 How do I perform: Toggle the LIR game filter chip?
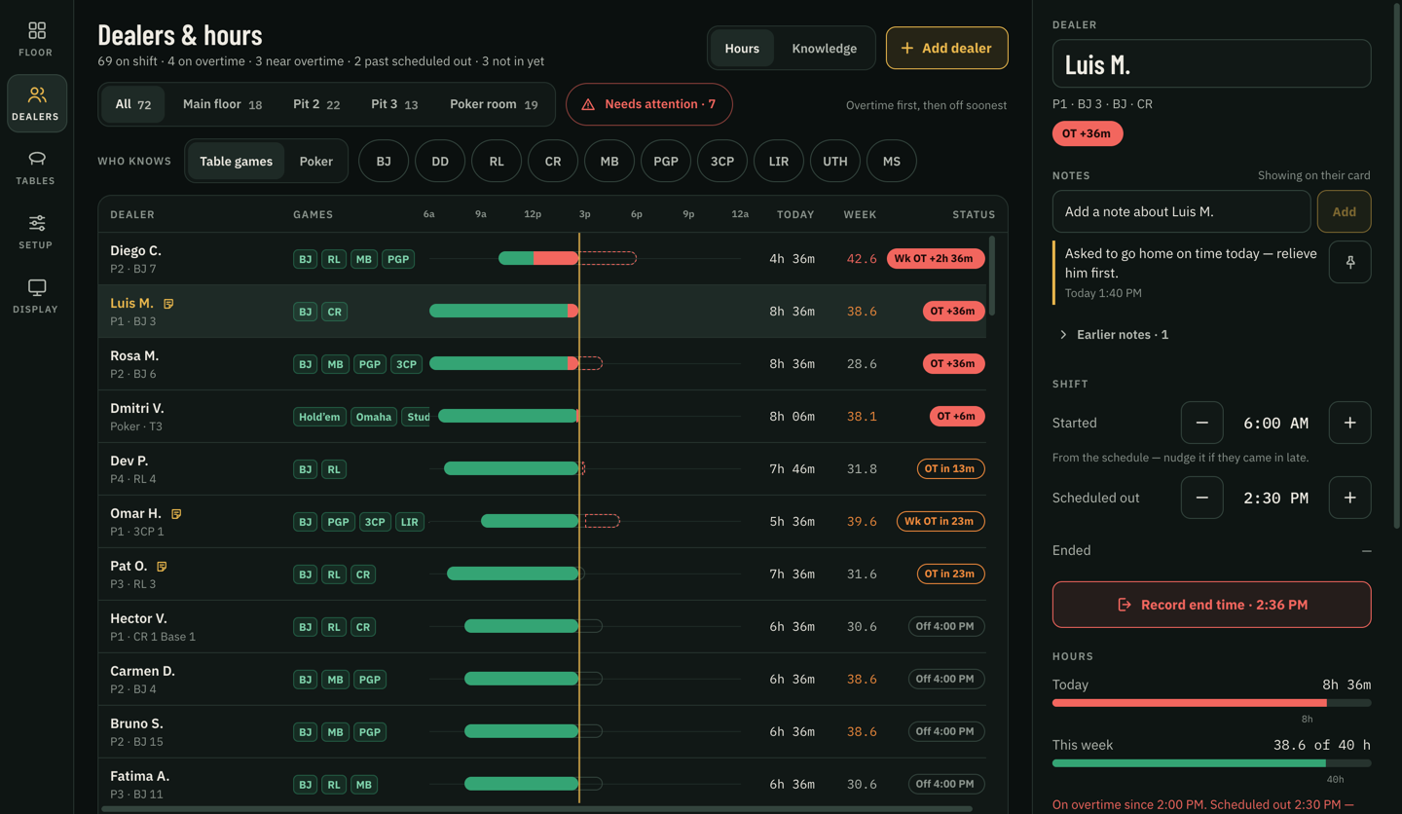[x=779, y=162]
